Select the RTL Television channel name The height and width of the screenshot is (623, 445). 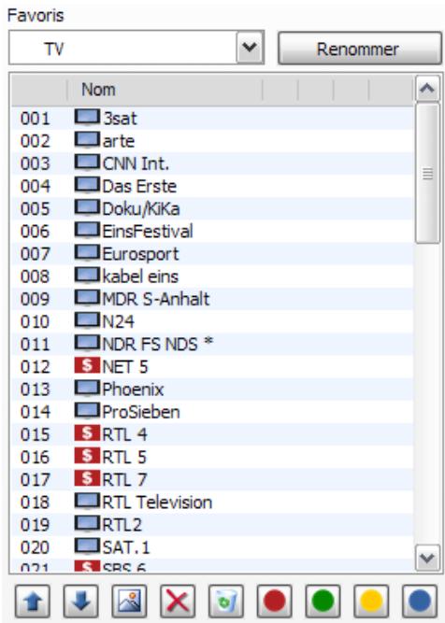pos(157,503)
